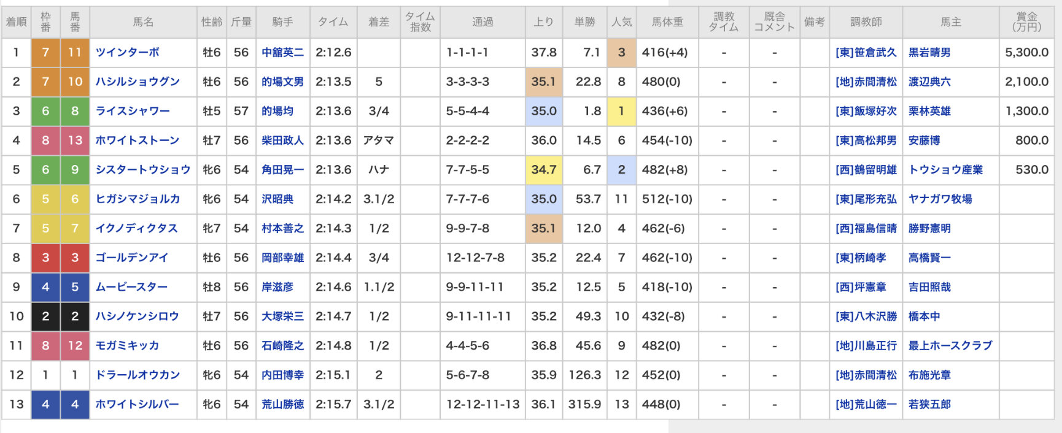
Task: View trainer 鶴留明雄 profile
Action: pyautogui.click(x=875, y=170)
